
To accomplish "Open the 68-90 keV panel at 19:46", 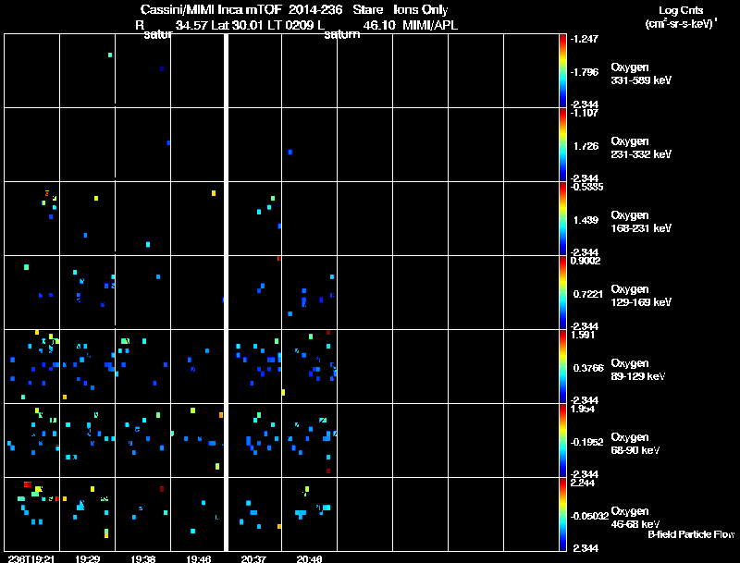I will (x=197, y=440).
